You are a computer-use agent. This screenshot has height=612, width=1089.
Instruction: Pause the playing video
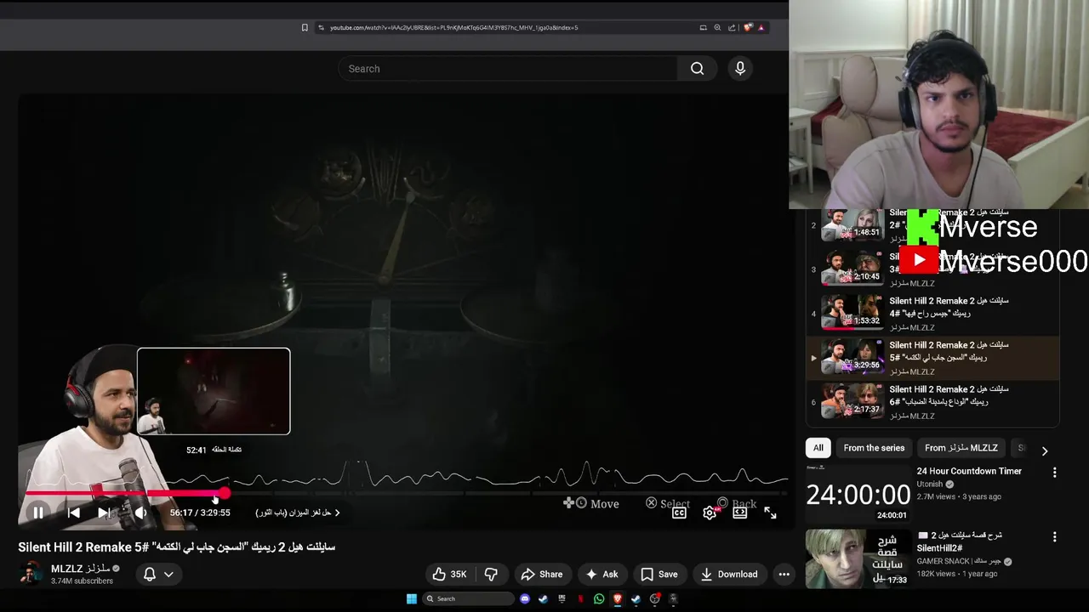38,513
